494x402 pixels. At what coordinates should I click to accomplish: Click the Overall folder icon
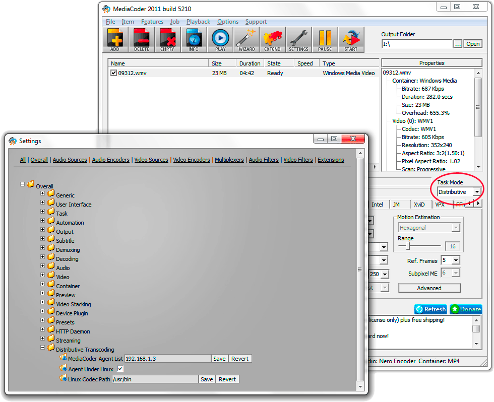[x=31, y=184]
